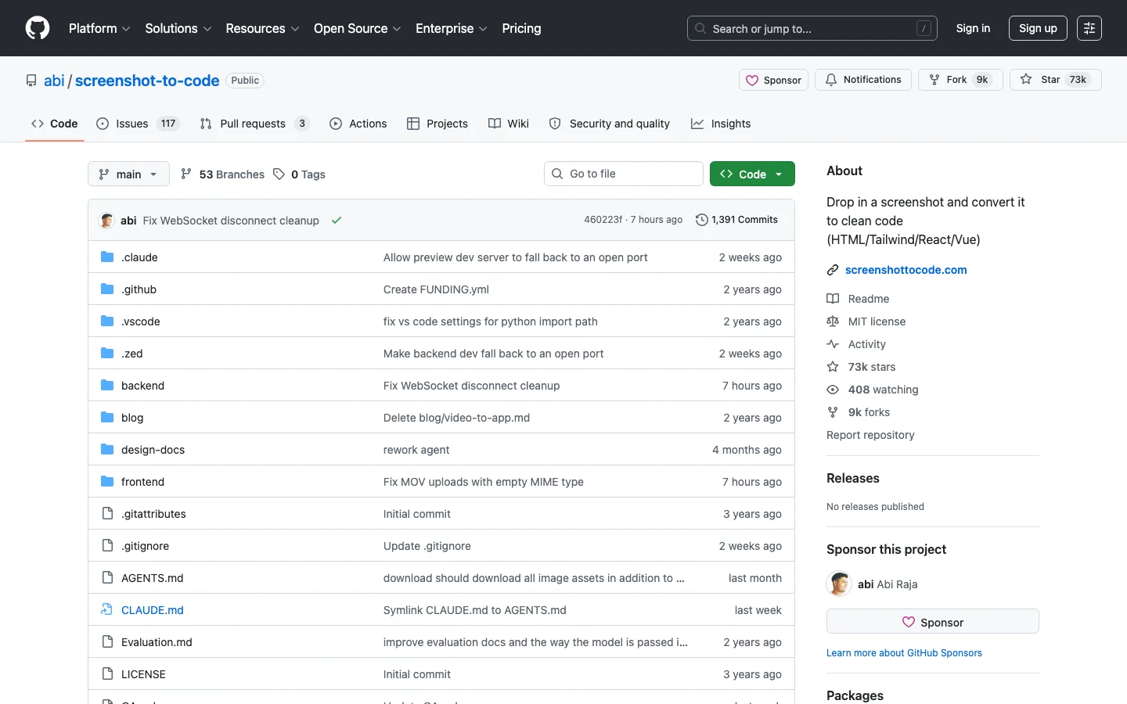Open the green Code dropdown button

click(752, 174)
